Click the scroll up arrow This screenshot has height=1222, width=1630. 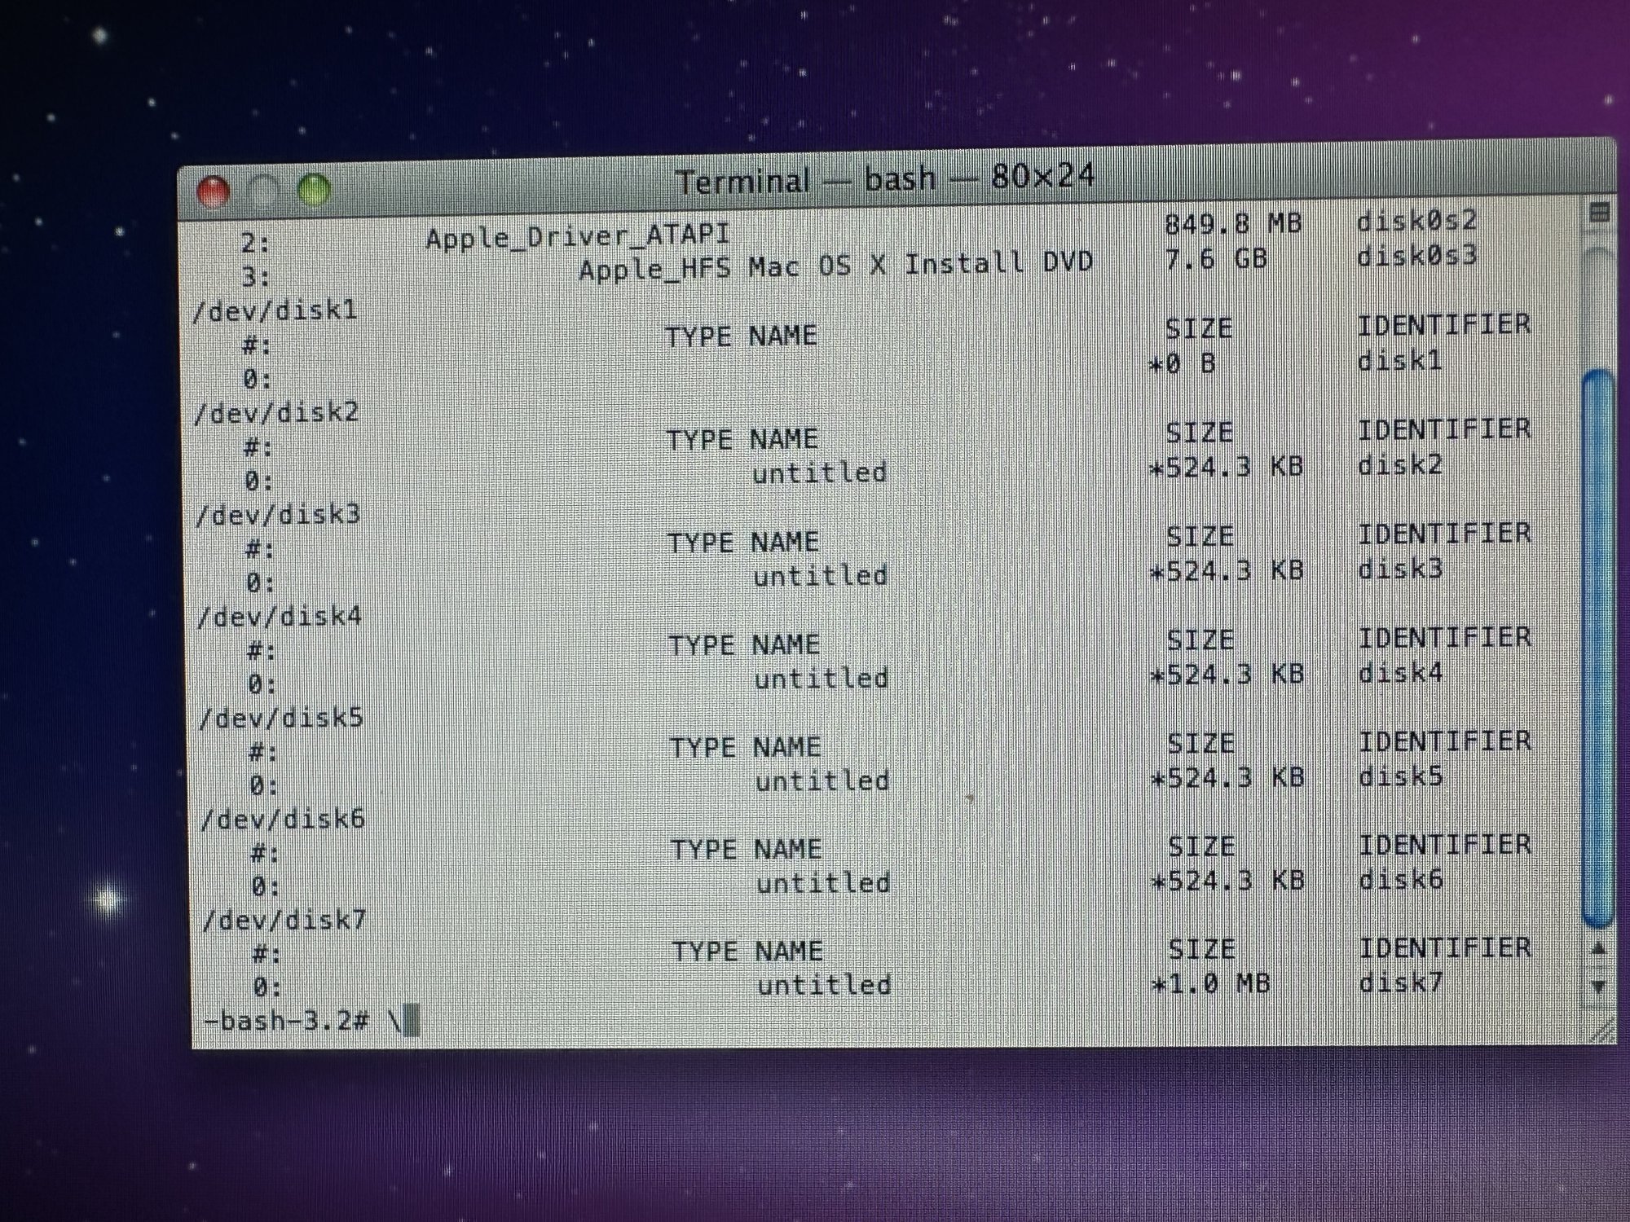click(x=1598, y=949)
